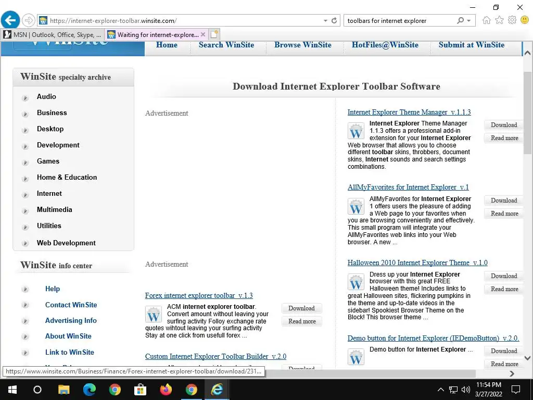Select the Waiting for internet-explorer tab

pyautogui.click(x=156, y=34)
